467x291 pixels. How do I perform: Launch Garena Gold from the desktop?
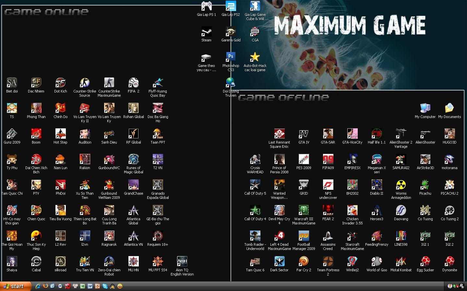[231, 32]
